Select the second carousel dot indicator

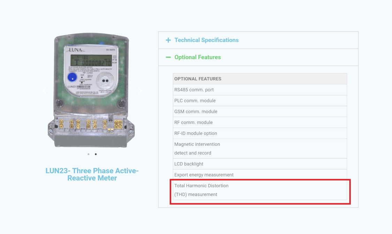pos(96,154)
